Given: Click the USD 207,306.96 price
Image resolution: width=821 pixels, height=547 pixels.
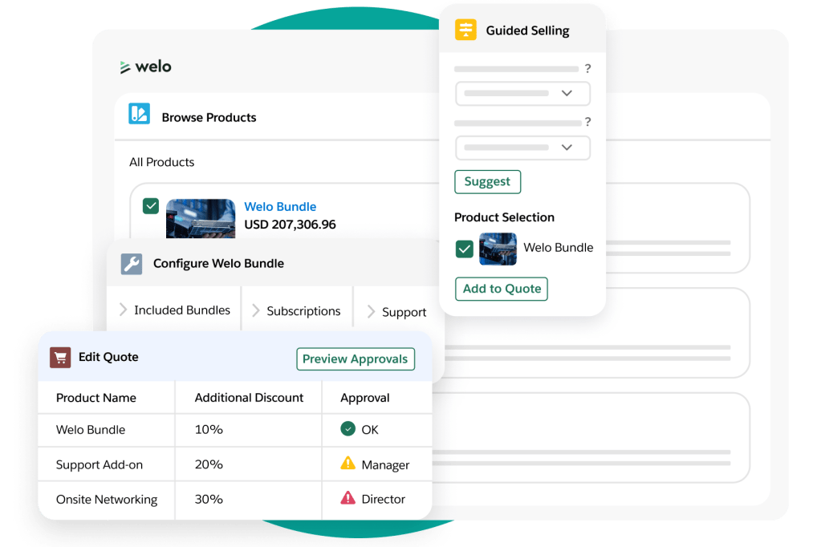Looking at the screenshot, I should [x=290, y=225].
